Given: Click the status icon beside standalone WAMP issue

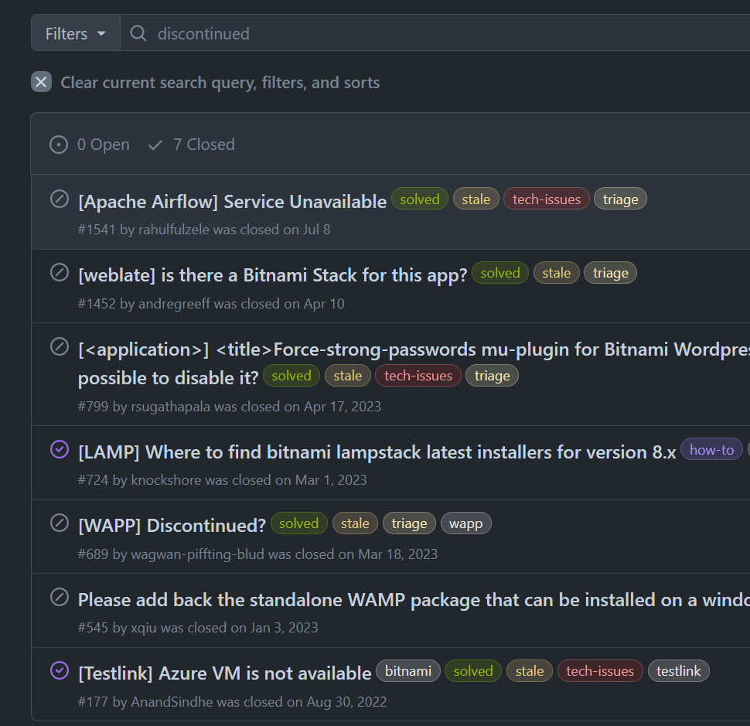Looking at the screenshot, I should 60,597.
